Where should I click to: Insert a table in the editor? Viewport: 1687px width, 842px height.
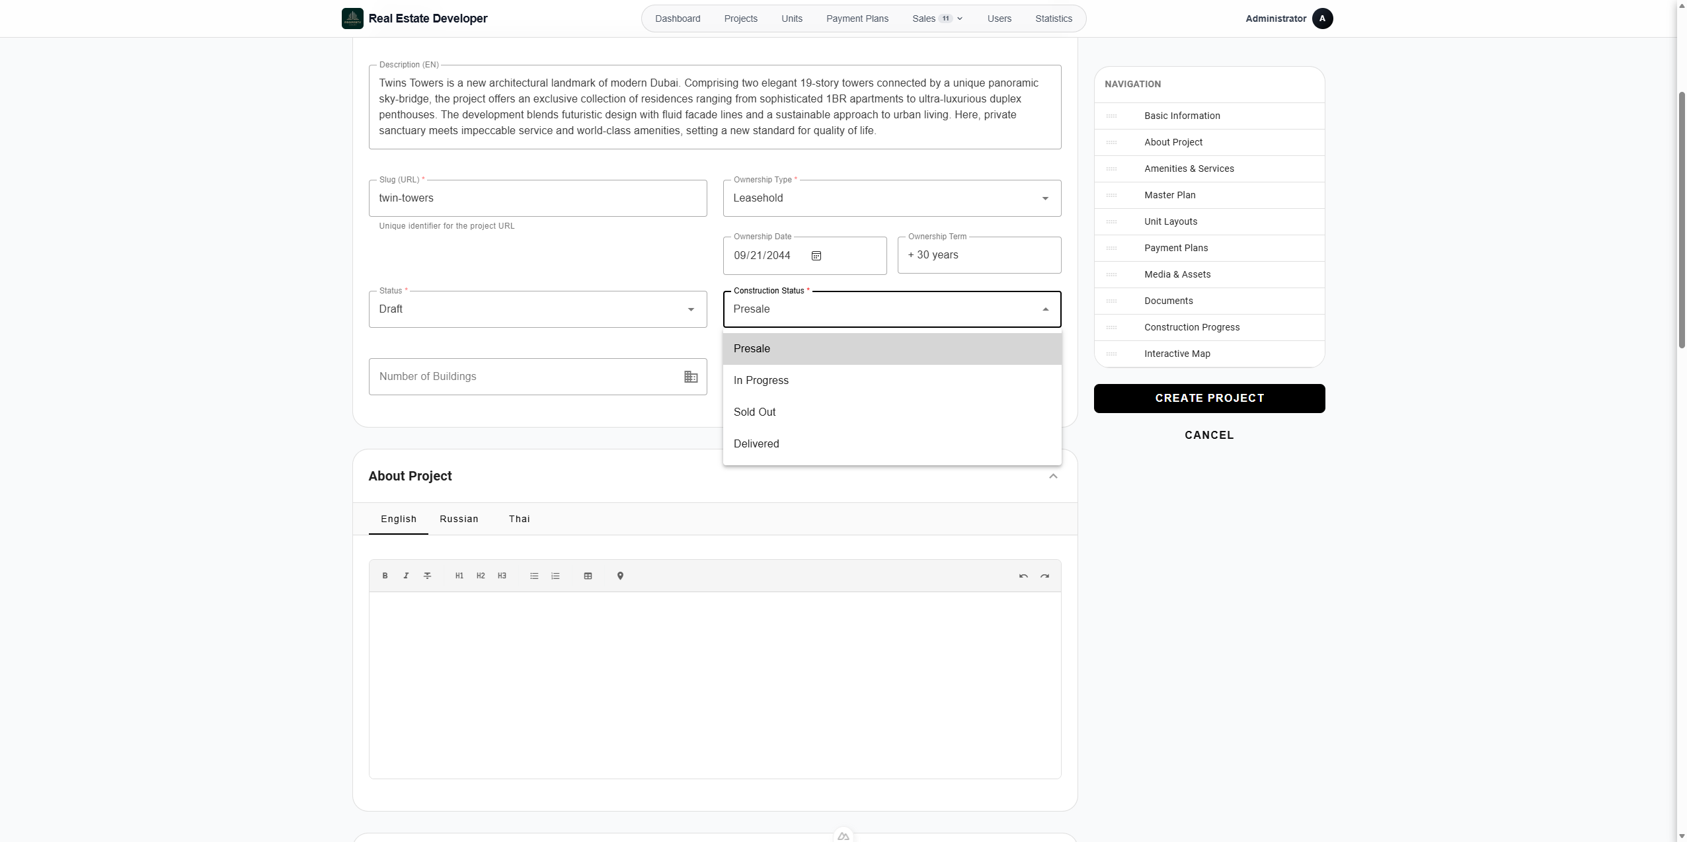(x=588, y=576)
